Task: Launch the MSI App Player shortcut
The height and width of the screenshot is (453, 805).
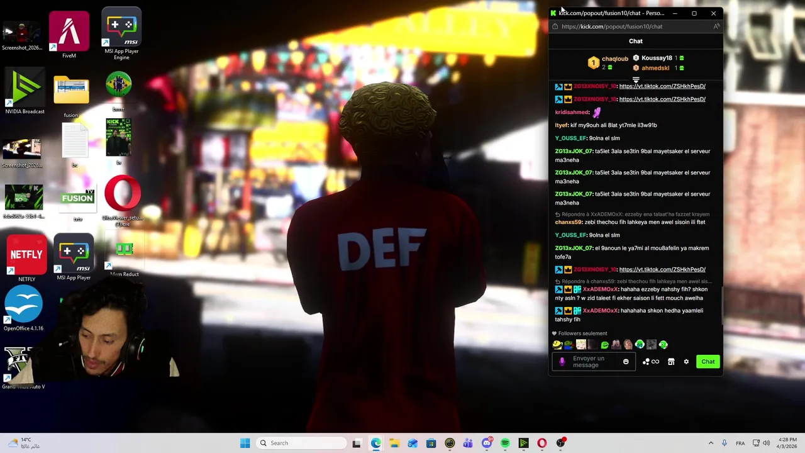Action: pos(74,258)
